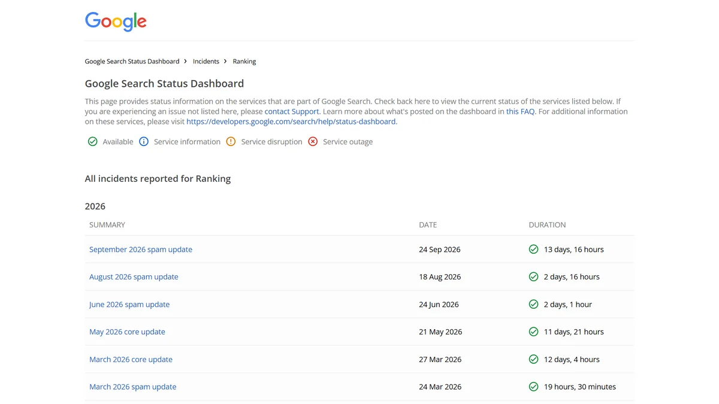The height and width of the screenshot is (404, 719).
Task: Click the duration text 2 days, 16 hours
Action: click(x=572, y=277)
